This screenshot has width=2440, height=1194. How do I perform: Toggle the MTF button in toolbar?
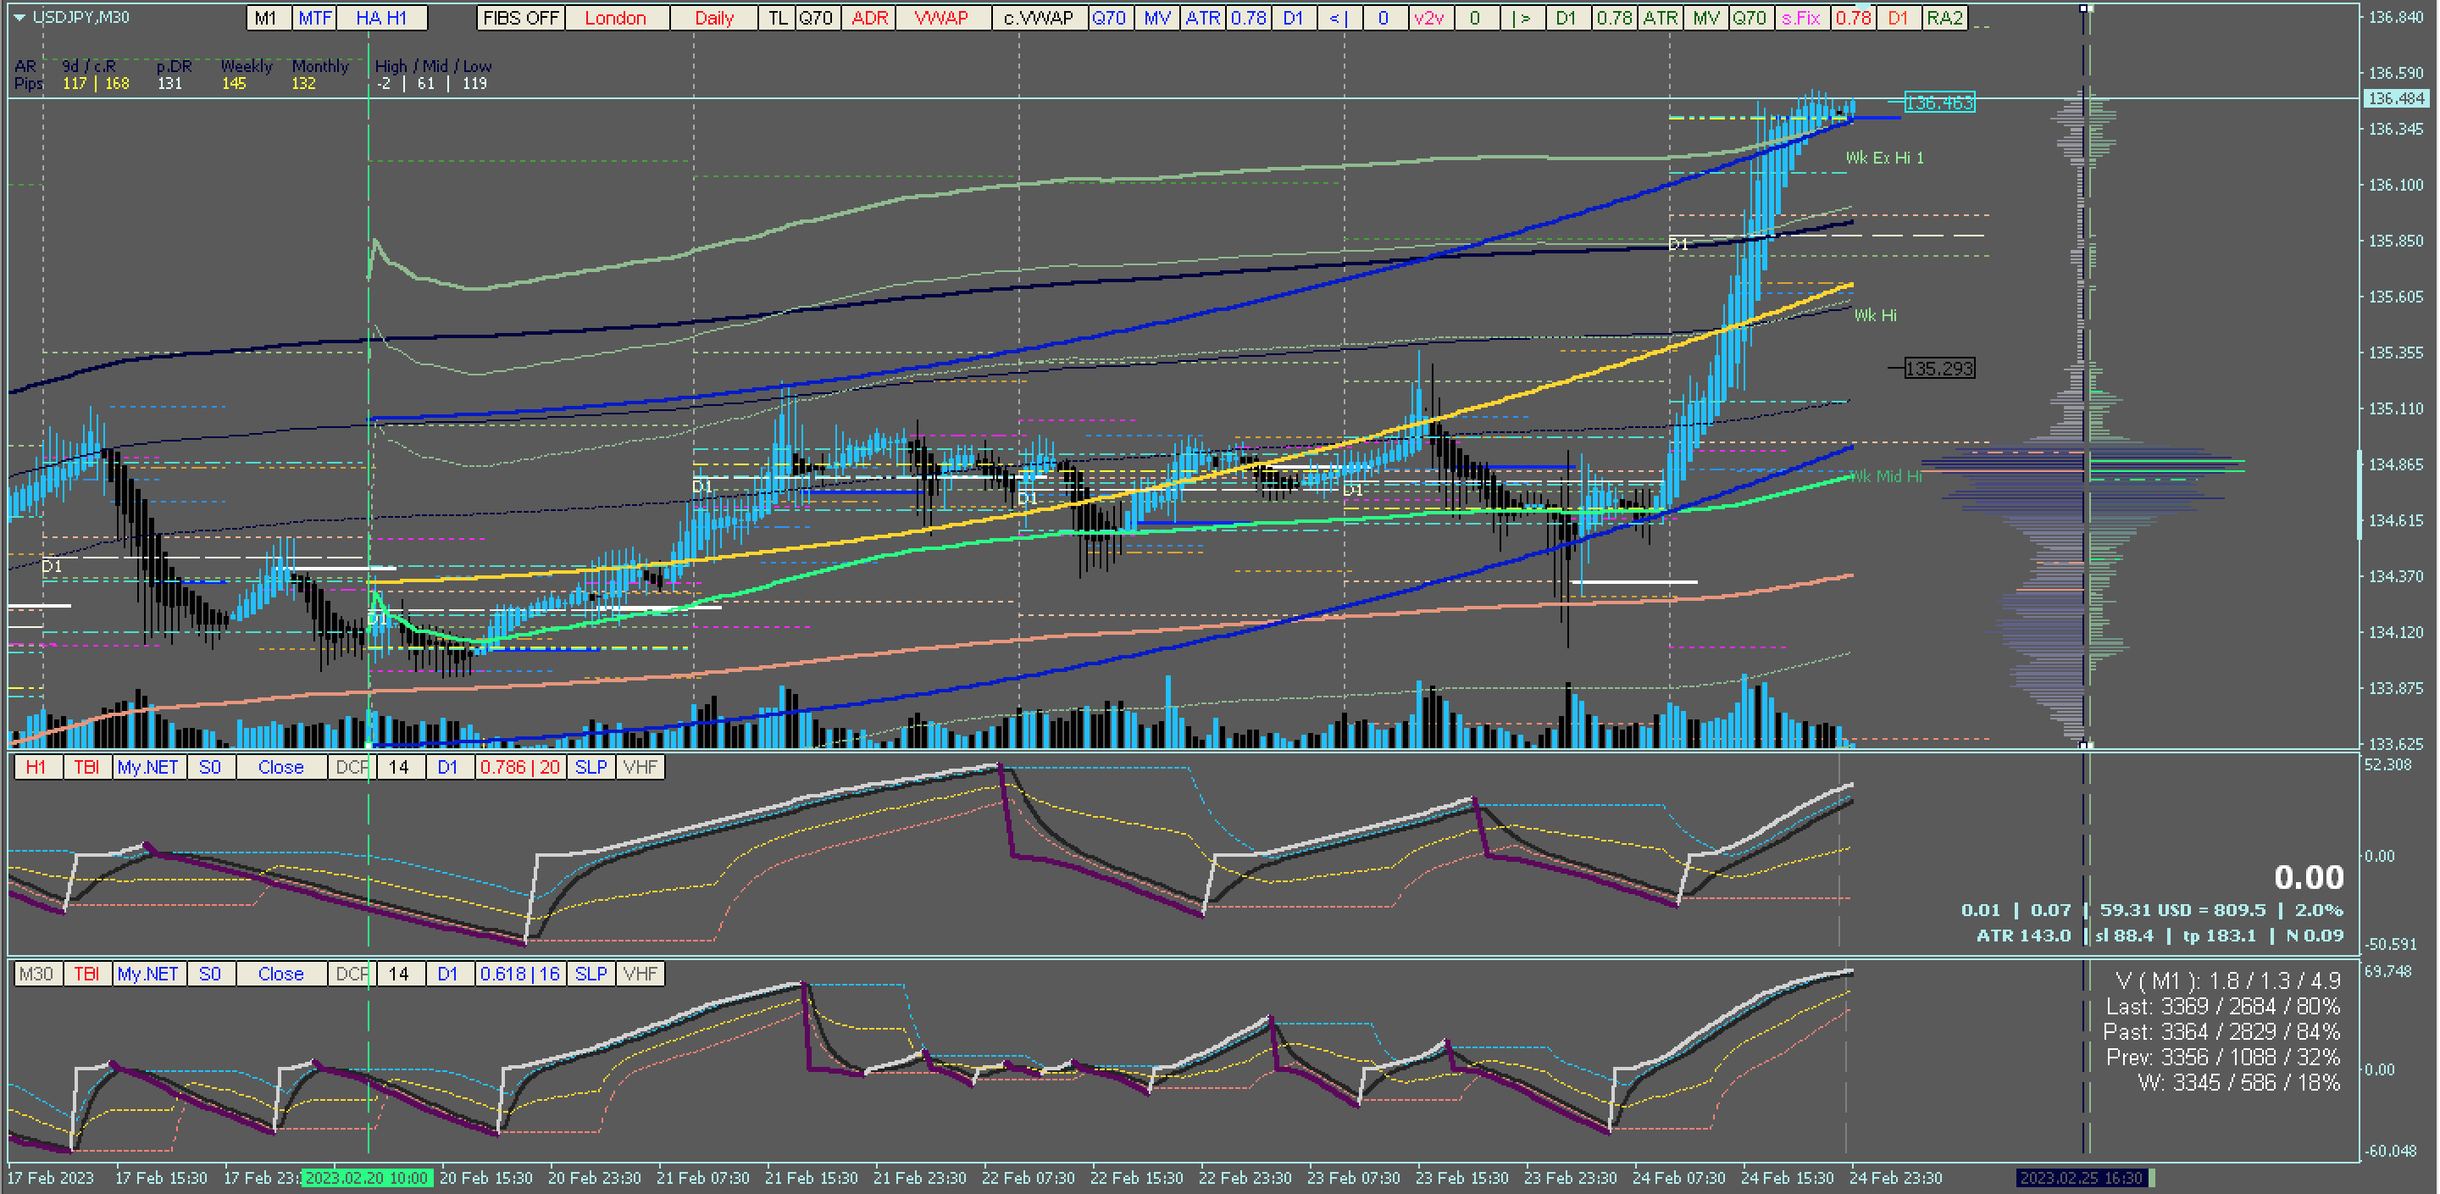(x=314, y=18)
